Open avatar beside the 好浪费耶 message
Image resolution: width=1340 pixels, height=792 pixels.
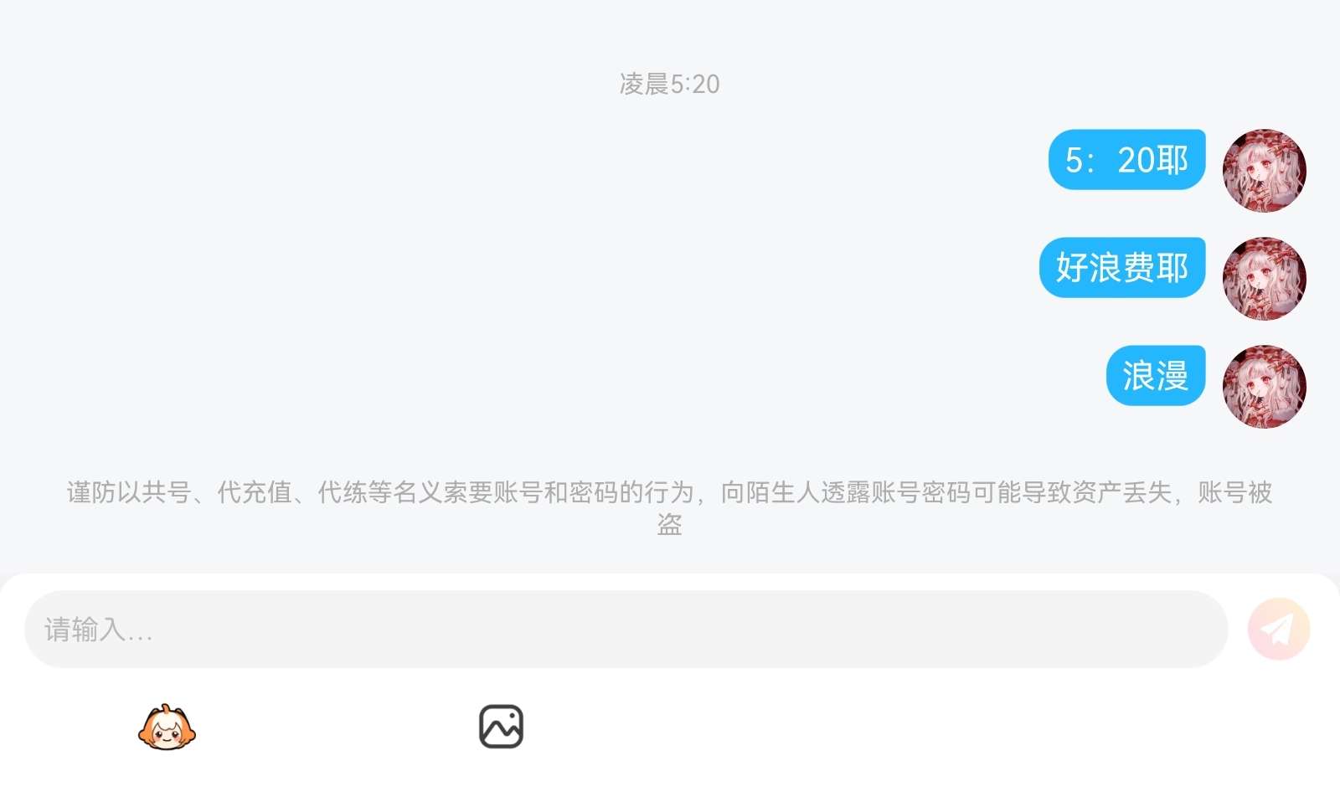[x=1265, y=279]
